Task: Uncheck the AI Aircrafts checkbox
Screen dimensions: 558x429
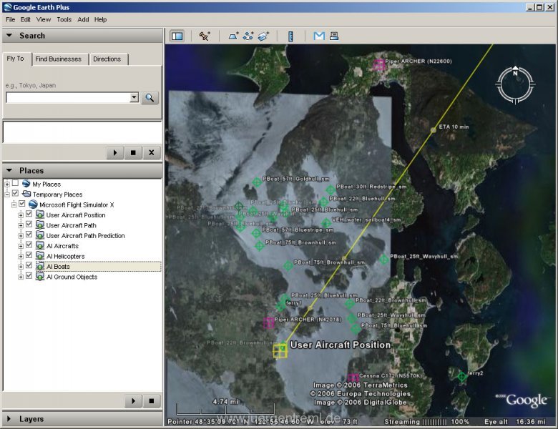Action: click(x=29, y=245)
